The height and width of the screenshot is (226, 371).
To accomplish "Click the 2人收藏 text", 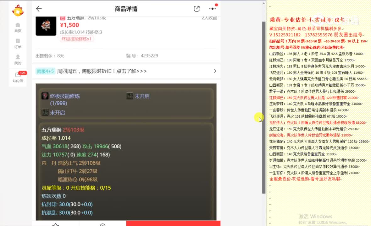I will [x=209, y=18].
